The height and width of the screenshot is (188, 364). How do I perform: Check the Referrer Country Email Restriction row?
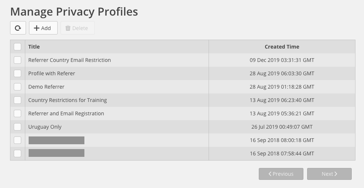tap(17, 60)
